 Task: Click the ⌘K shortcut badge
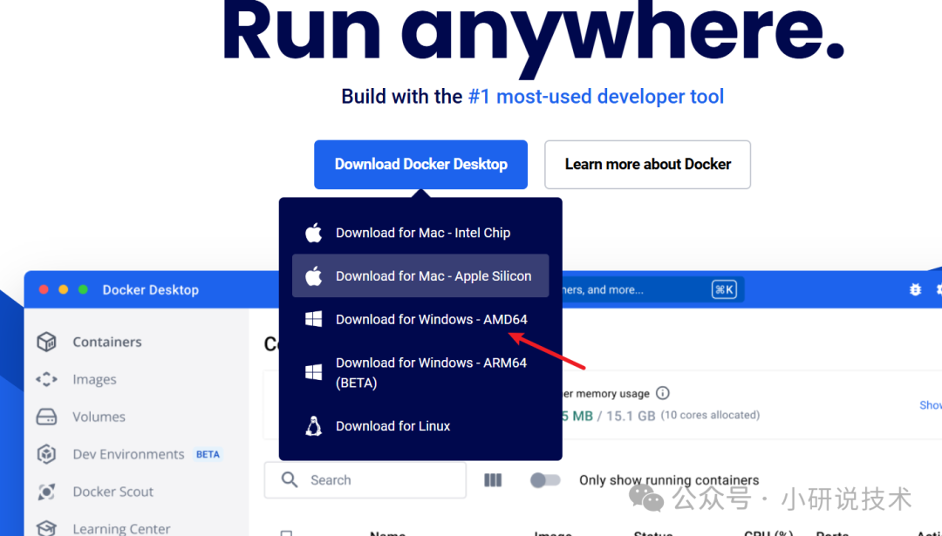point(724,290)
